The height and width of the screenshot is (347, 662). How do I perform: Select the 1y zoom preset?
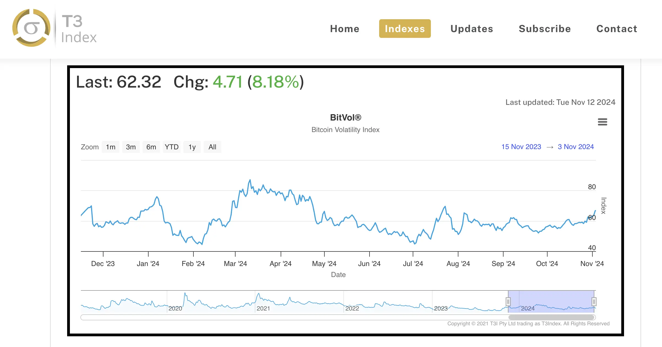192,147
